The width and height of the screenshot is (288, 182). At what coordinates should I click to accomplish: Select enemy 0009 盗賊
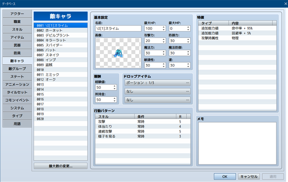point(61,65)
